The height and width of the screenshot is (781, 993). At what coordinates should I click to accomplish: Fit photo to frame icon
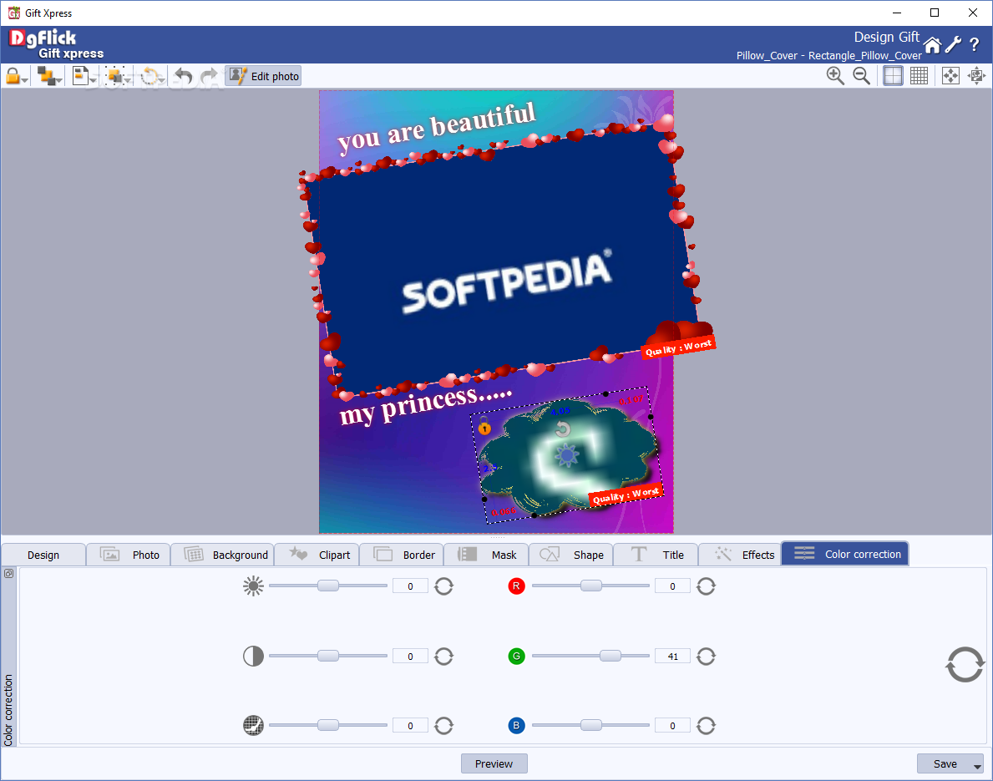coord(976,75)
